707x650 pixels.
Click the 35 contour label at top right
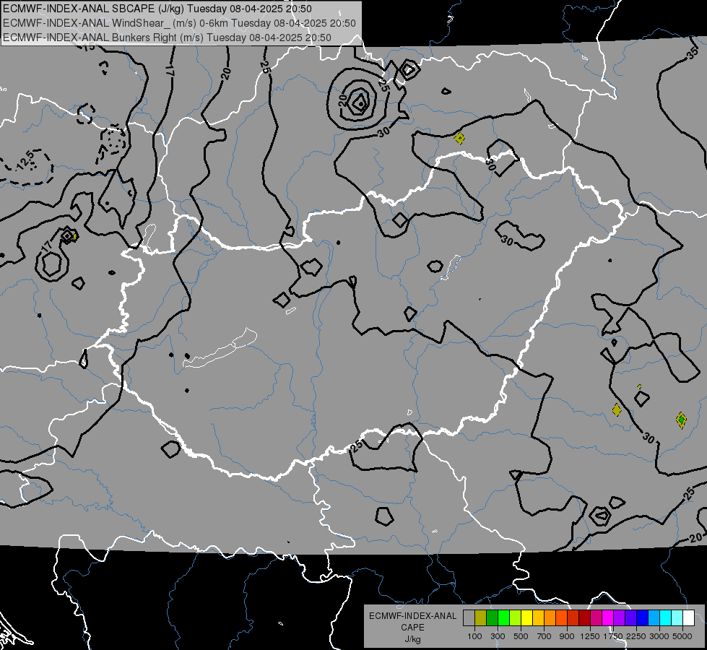(692, 54)
